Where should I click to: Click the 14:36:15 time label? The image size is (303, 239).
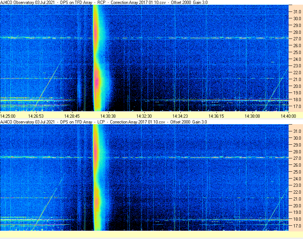216,116
